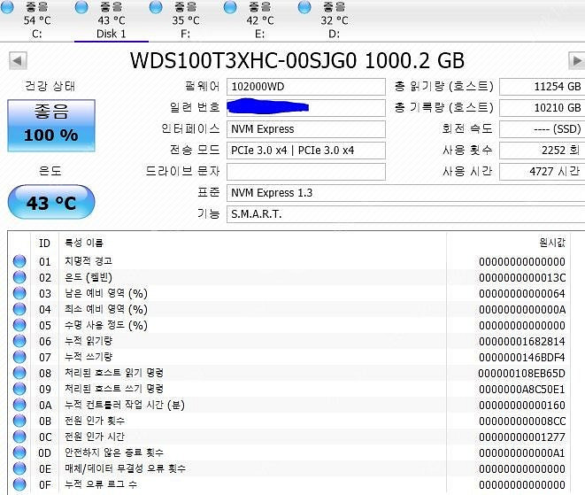Click the 좋음 100 % health status button

pyautogui.click(x=51, y=126)
